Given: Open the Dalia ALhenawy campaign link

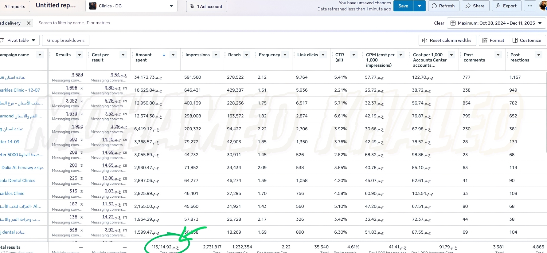Looking at the screenshot, I should point(22,168).
